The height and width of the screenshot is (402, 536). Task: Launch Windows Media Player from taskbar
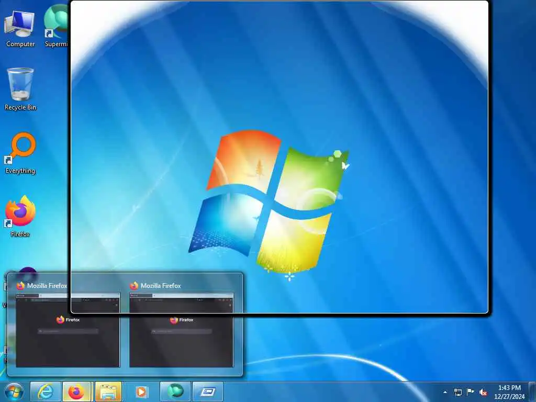141,392
